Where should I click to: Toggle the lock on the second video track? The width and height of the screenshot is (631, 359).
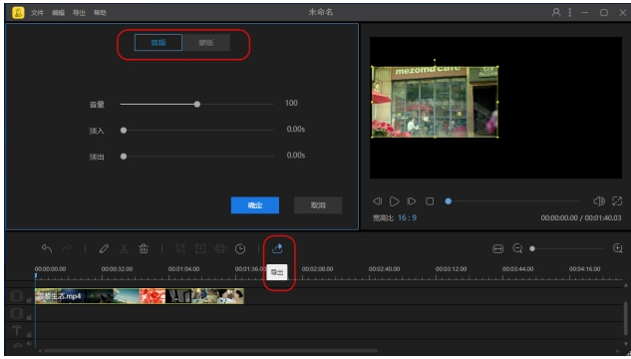[29, 317]
